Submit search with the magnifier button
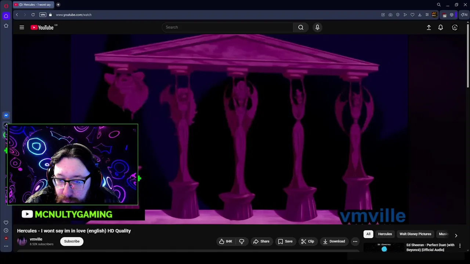The width and height of the screenshot is (470, 264). [301, 27]
